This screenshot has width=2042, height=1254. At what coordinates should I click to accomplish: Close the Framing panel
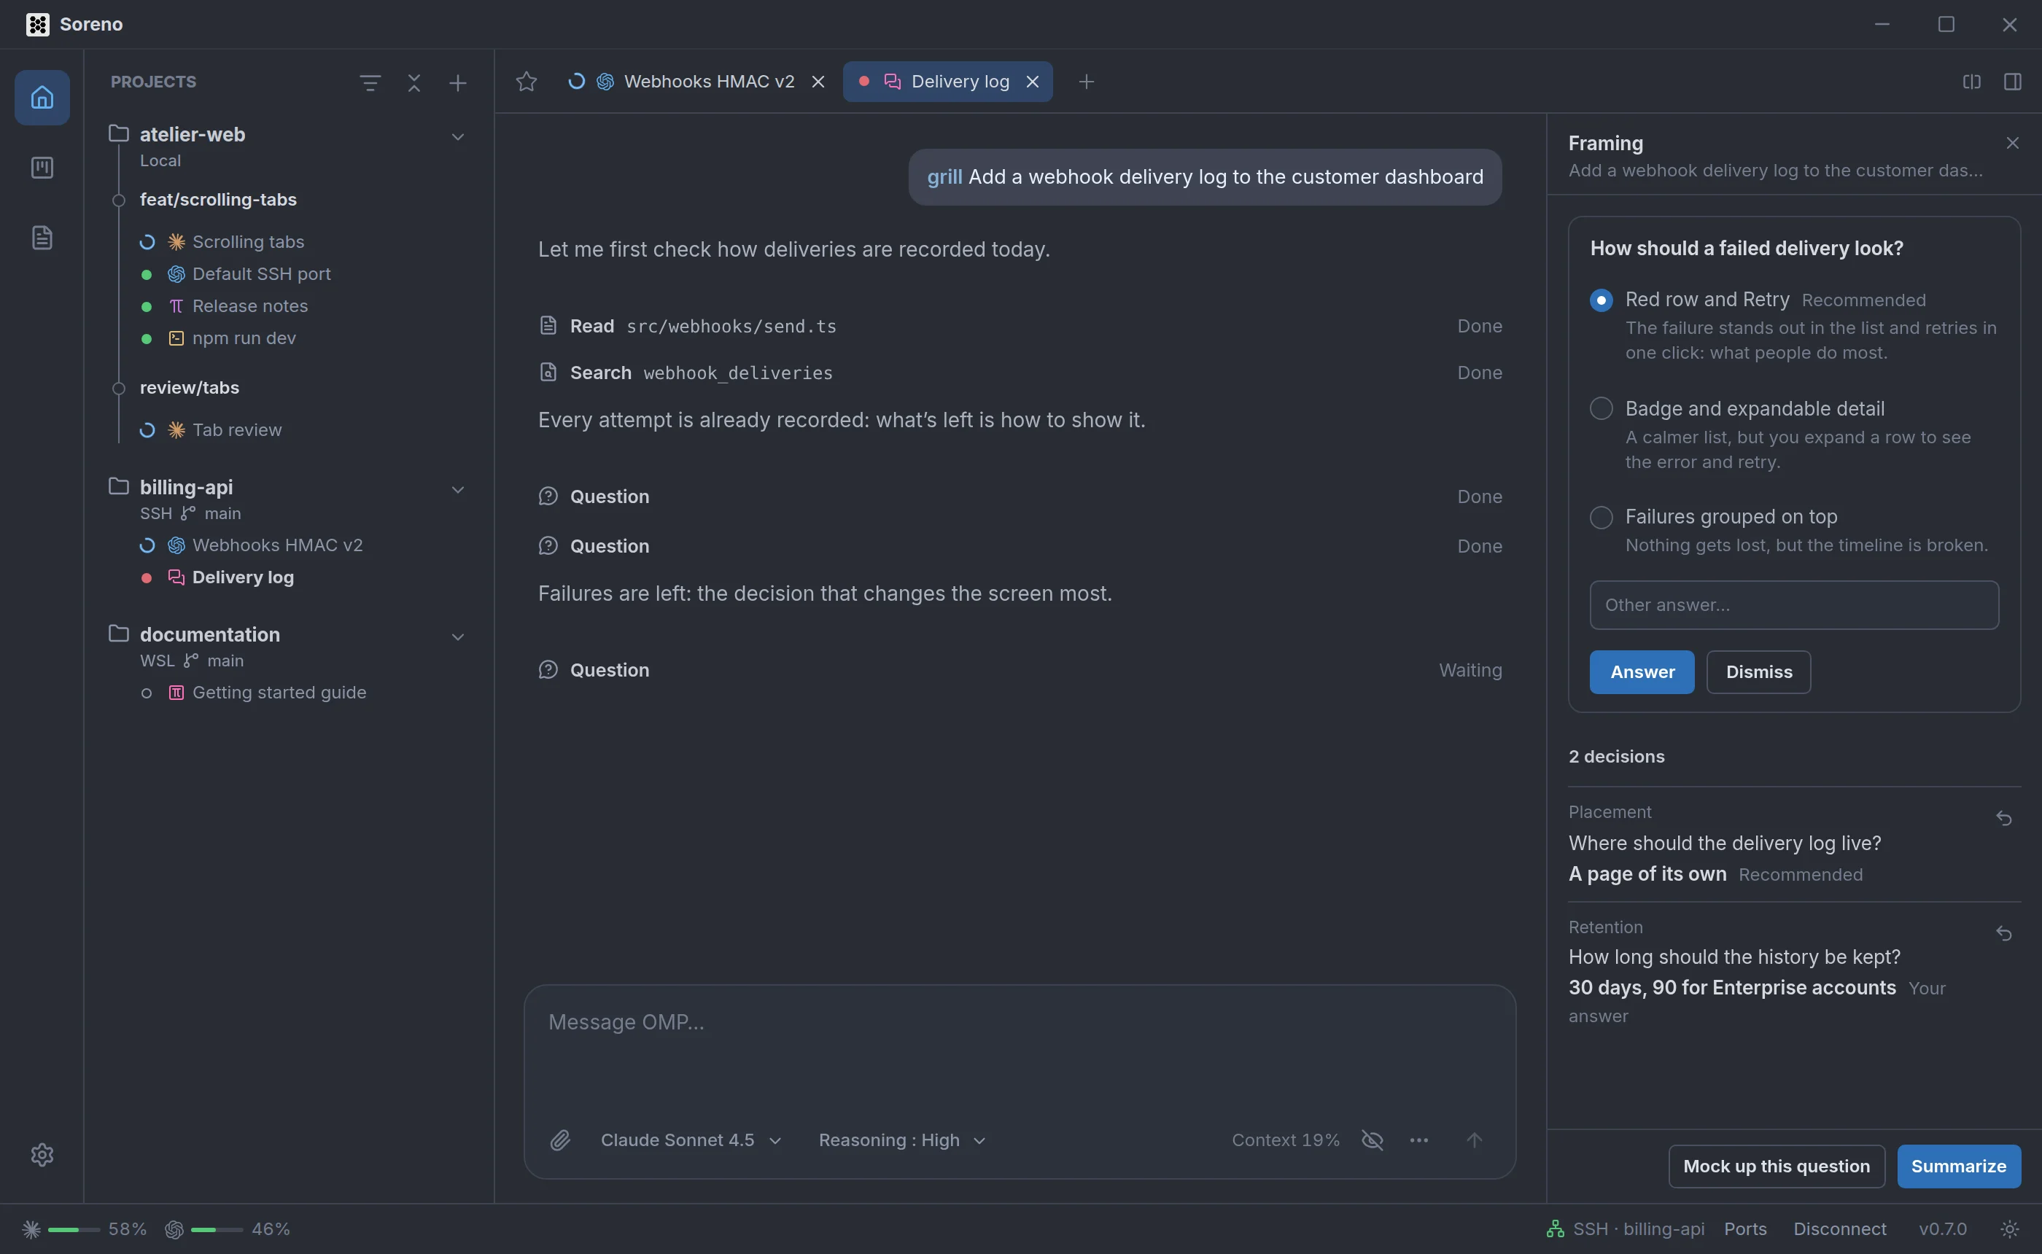coord(2012,144)
